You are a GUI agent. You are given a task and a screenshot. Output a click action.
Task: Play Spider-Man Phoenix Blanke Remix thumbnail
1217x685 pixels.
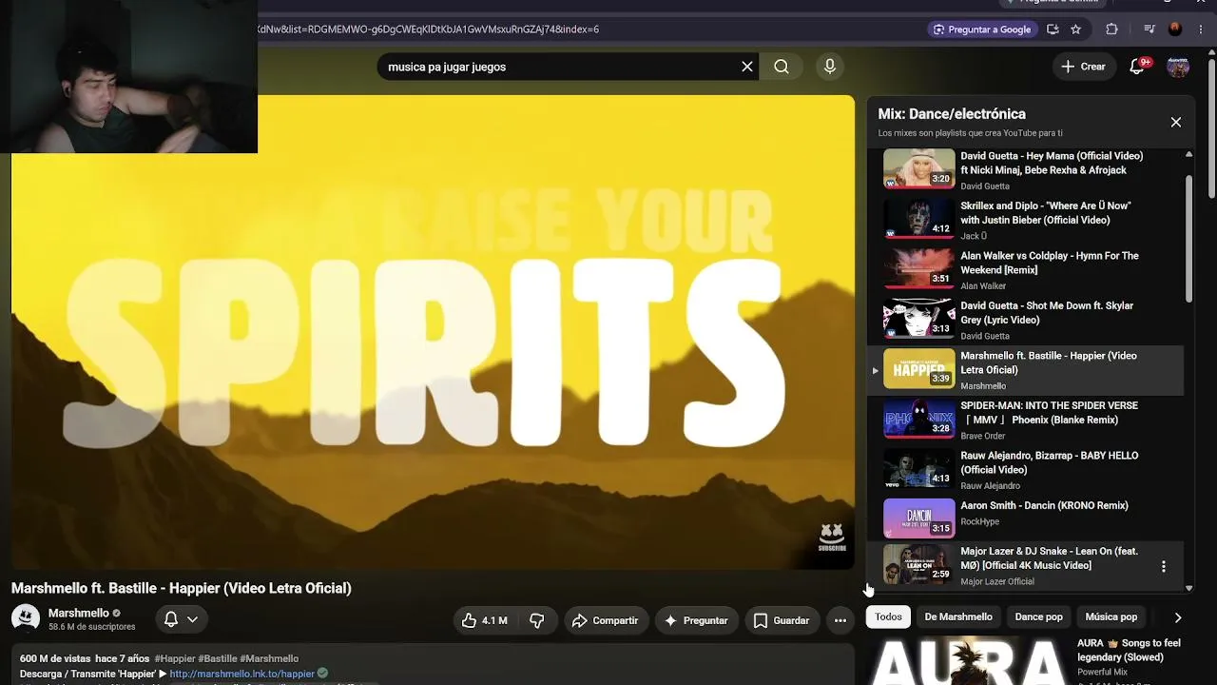tap(919, 419)
